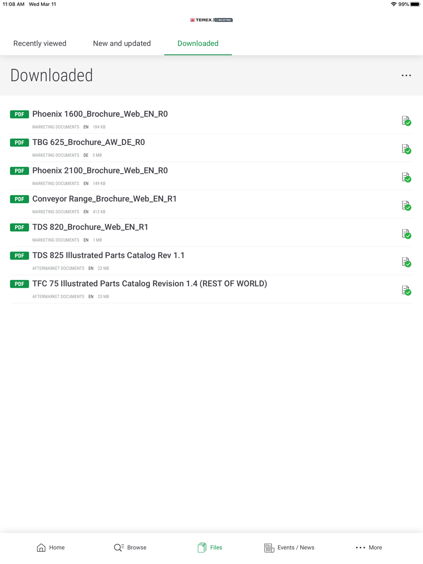Click the PDF badge of TBG 625 brochure

(x=19, y=142)
